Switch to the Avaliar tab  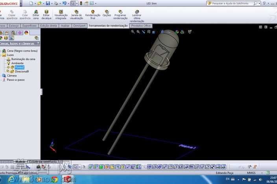(x=65, y=26)
